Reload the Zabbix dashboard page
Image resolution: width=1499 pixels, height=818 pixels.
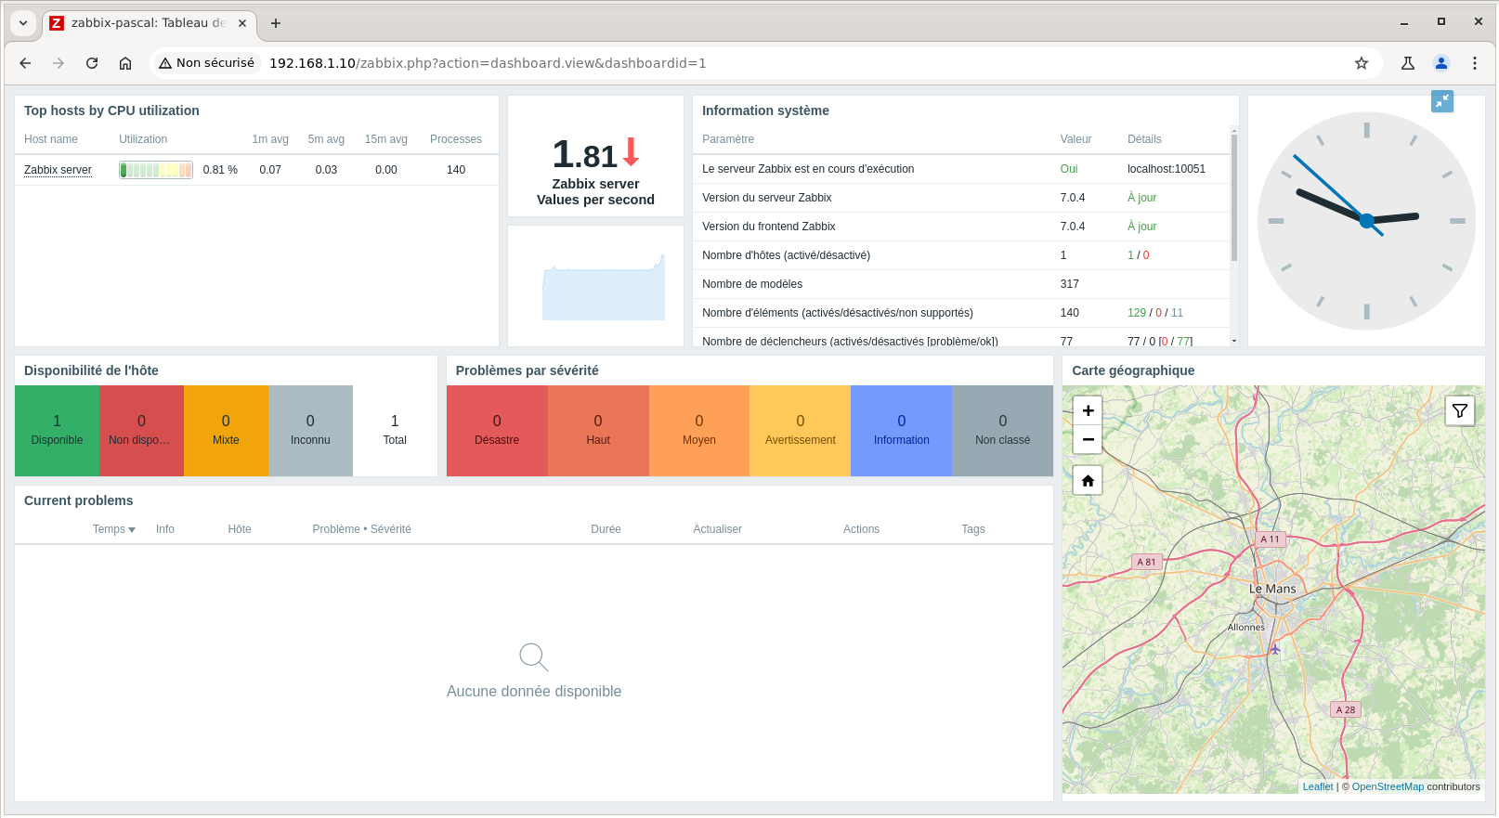[x=92, y=63]
